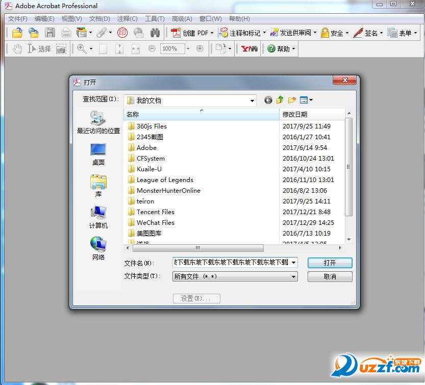Go to 最近访问的位置 in places bar

[98, 122]
